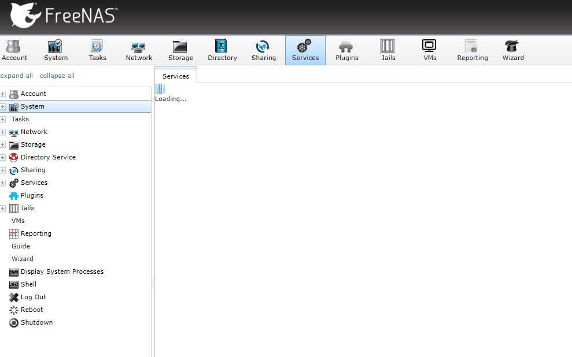Image resolution: width=572 pixels, height=357 pixels.
Task: Click the Shutdown label
Action: click(36, 323)
